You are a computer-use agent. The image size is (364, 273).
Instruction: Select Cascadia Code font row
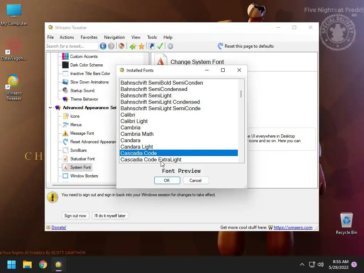coord(178,153)
